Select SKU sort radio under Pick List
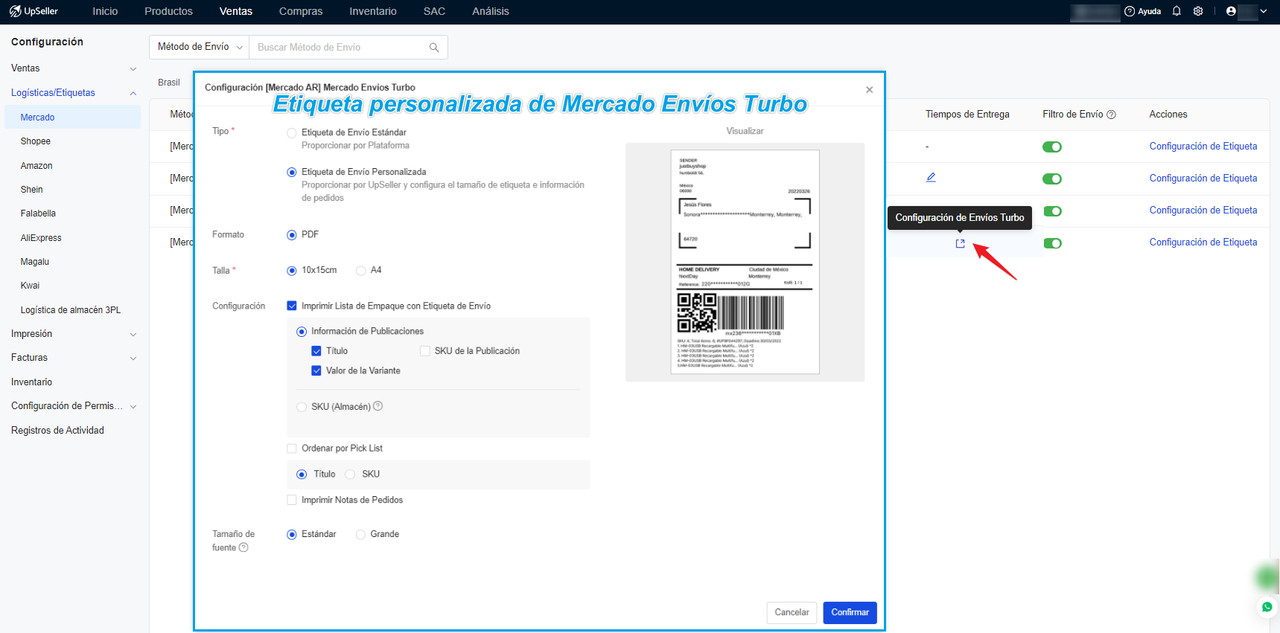Viewport: 1280px width, 633px height. tap(350, 475)
